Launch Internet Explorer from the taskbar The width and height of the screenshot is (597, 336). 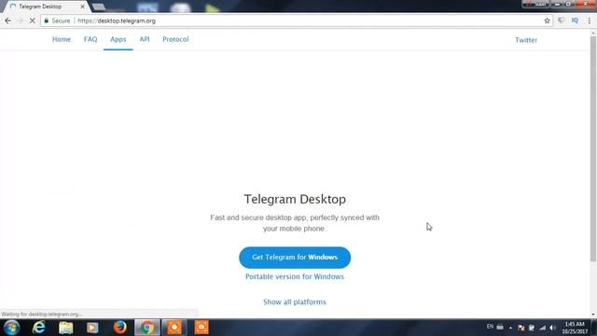pos(39,328)
